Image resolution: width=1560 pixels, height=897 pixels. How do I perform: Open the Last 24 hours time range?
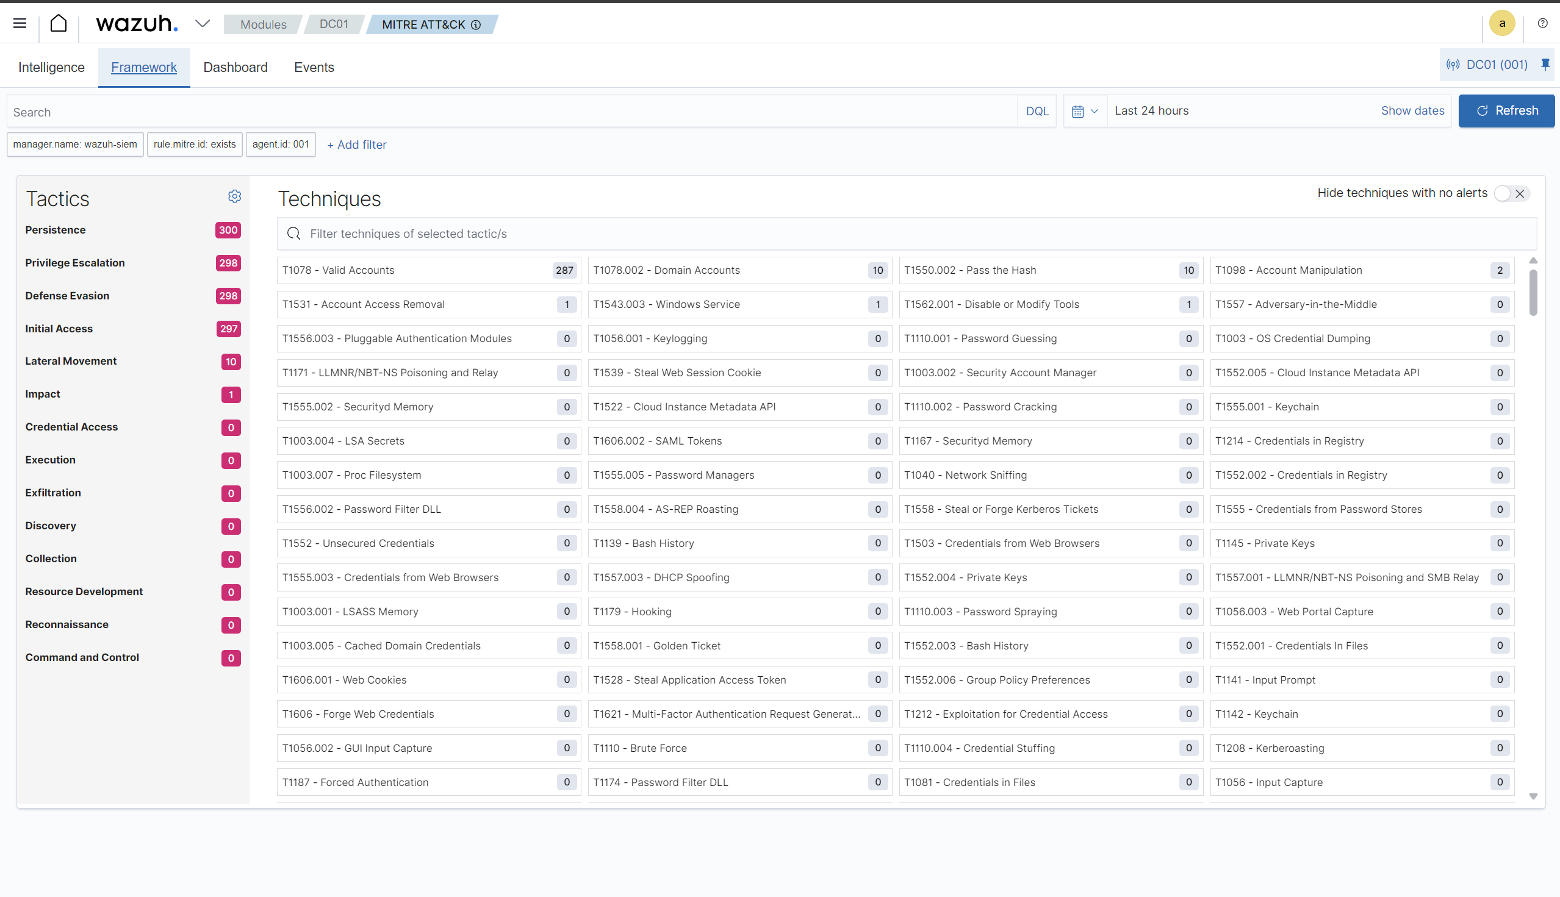pyautogui.click(x=1151, y=111)
